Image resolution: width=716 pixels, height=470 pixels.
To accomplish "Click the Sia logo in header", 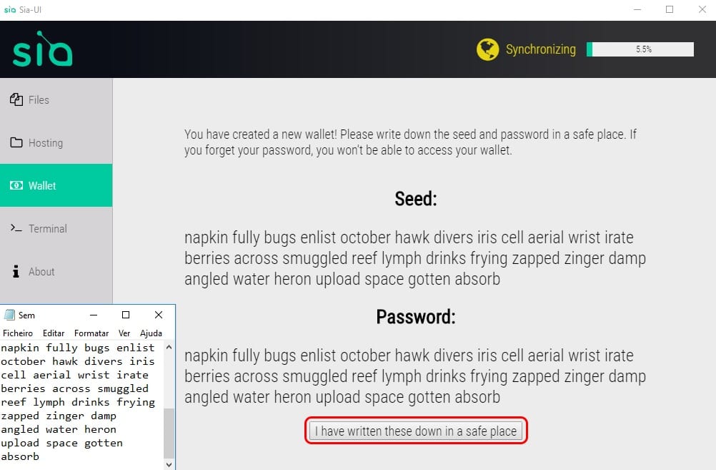I will pyautogui.click(x=42, y=49).
